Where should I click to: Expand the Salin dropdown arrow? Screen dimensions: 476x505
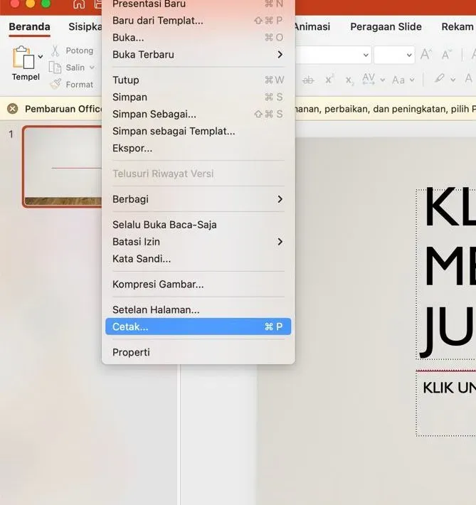click(92, 68)
